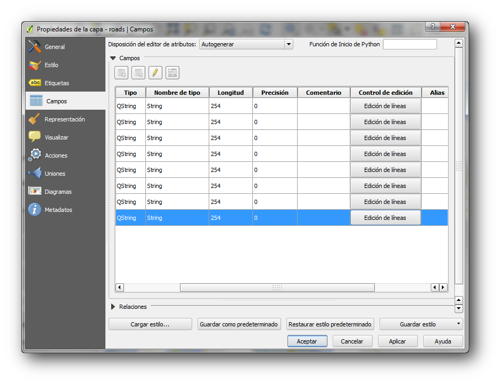Select the Campos section in the sidebar
501x385 pixels.
[x=65, y=101]
